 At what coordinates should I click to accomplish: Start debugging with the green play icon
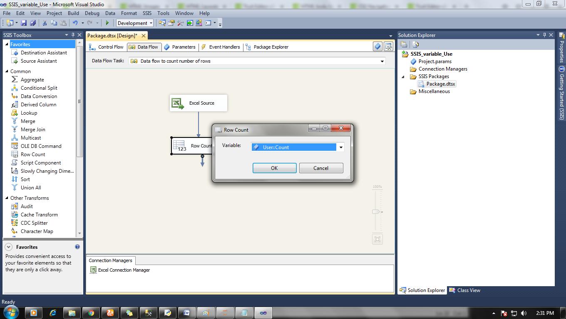point(107,23)
